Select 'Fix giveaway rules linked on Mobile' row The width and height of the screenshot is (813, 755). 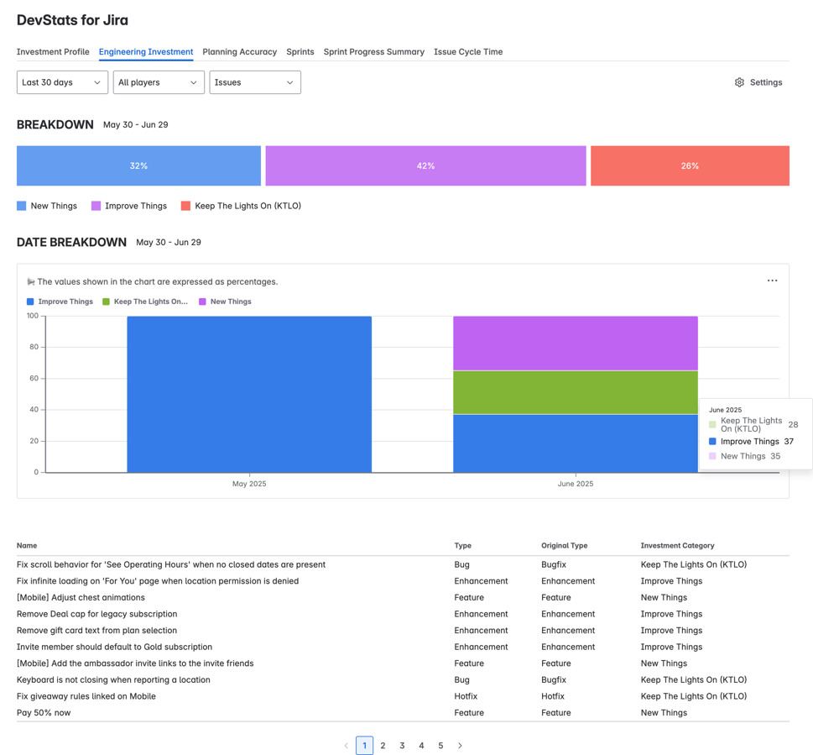403,696
